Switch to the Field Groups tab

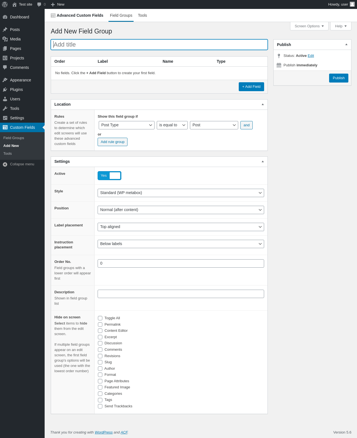pos(121,16)
